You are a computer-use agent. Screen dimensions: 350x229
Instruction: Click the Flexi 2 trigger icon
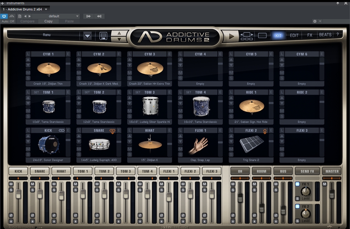pos(265,131)
